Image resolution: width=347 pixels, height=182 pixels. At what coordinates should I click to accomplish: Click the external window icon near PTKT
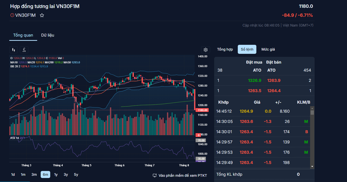[x=155, y=175]
